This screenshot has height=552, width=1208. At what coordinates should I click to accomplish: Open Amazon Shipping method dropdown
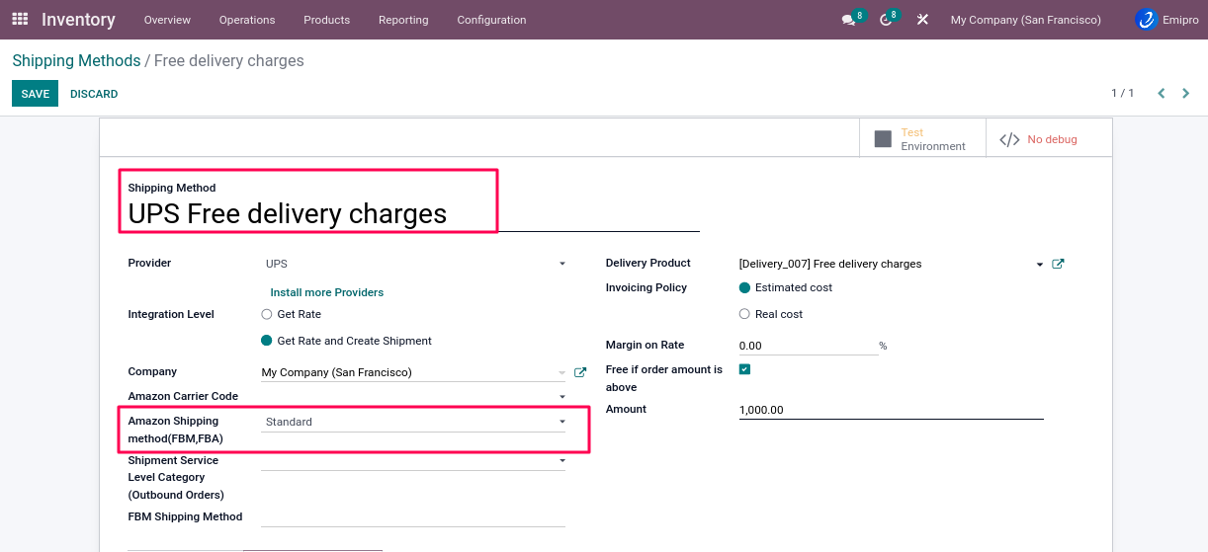pos(561,422)
